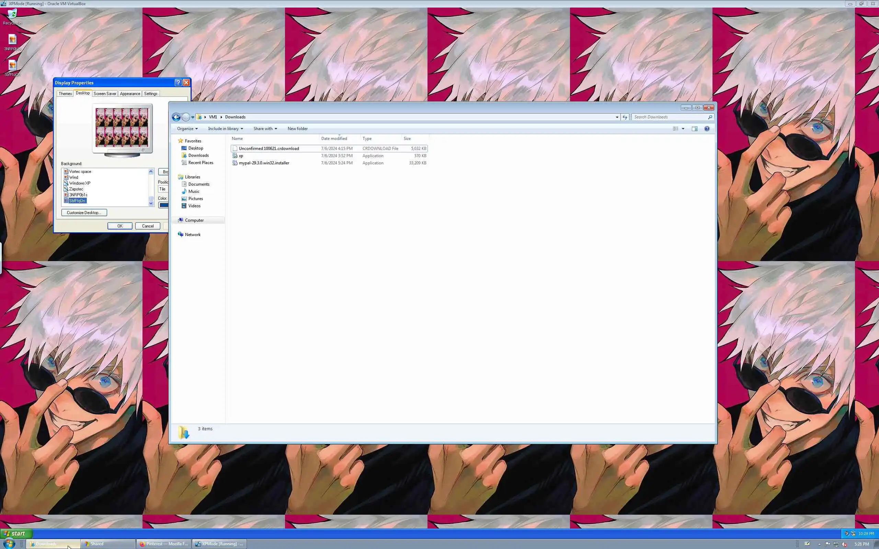Click the Back arrow in Explorer
Screen dimensions: 879x549
[x=176, y=117]
